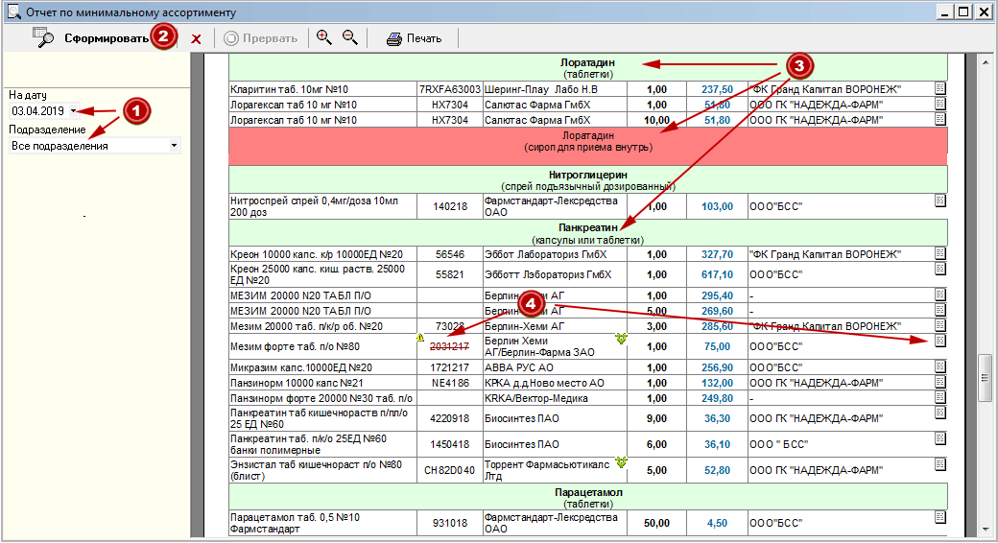The height and width of the screenshot is (543, 998).
Task: Click quantity 9,00 in Панкреатин row
Action: (x=656, y=419)
